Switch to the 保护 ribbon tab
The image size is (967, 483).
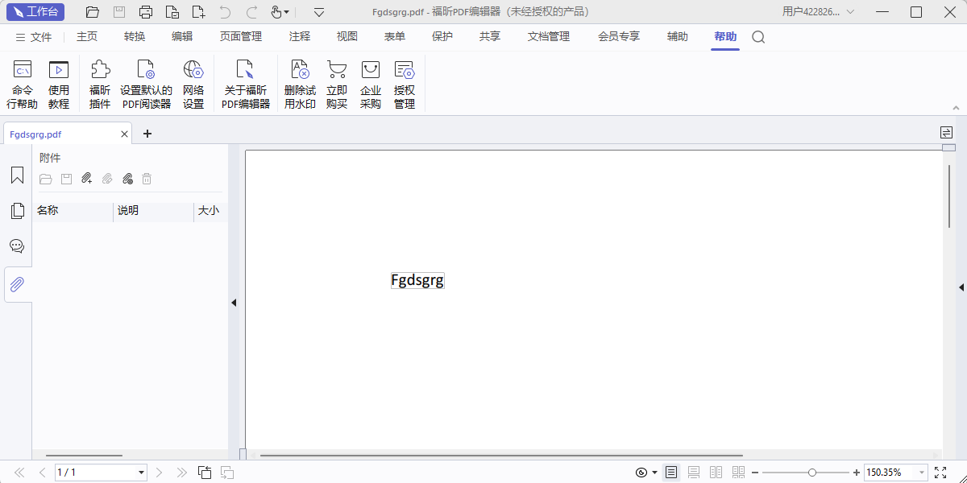(442, 36)
